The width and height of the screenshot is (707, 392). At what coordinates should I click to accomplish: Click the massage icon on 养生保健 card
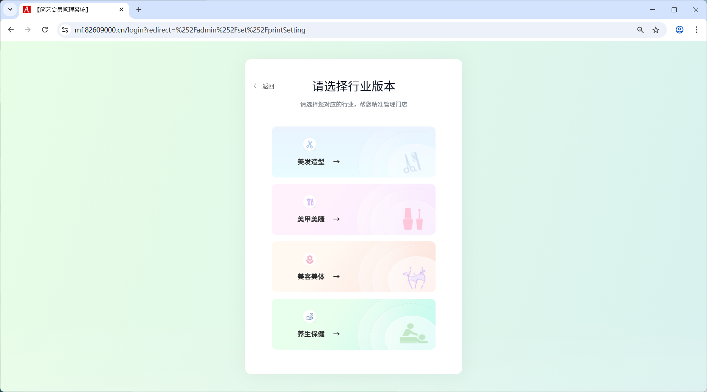coord(310,316)
